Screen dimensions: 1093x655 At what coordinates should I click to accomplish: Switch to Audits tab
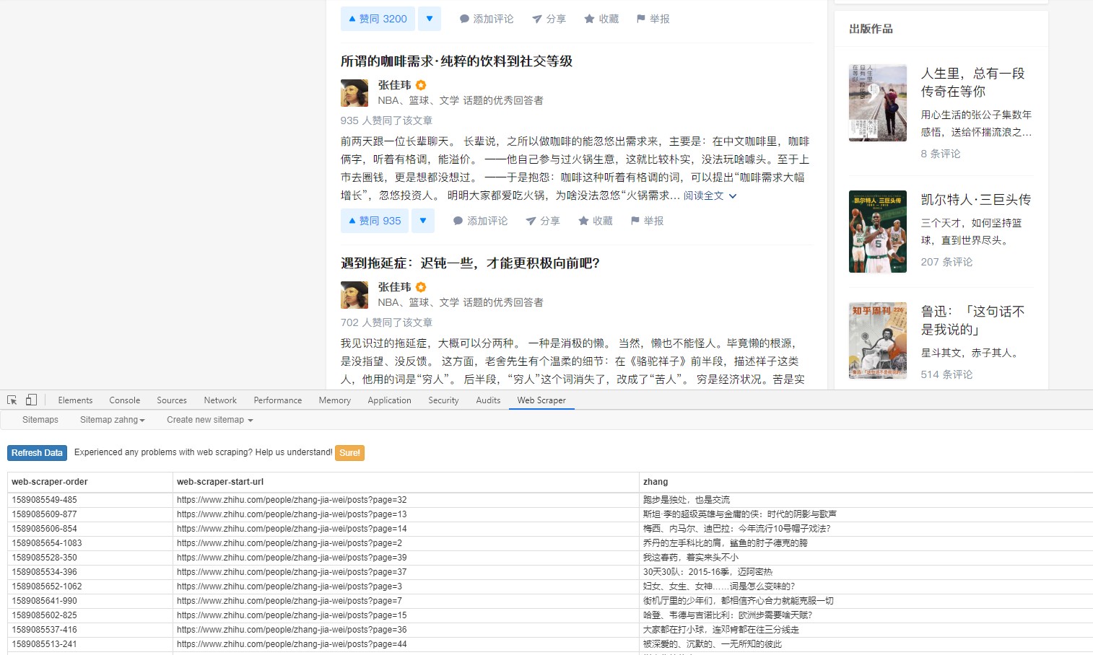coord(488,400)
